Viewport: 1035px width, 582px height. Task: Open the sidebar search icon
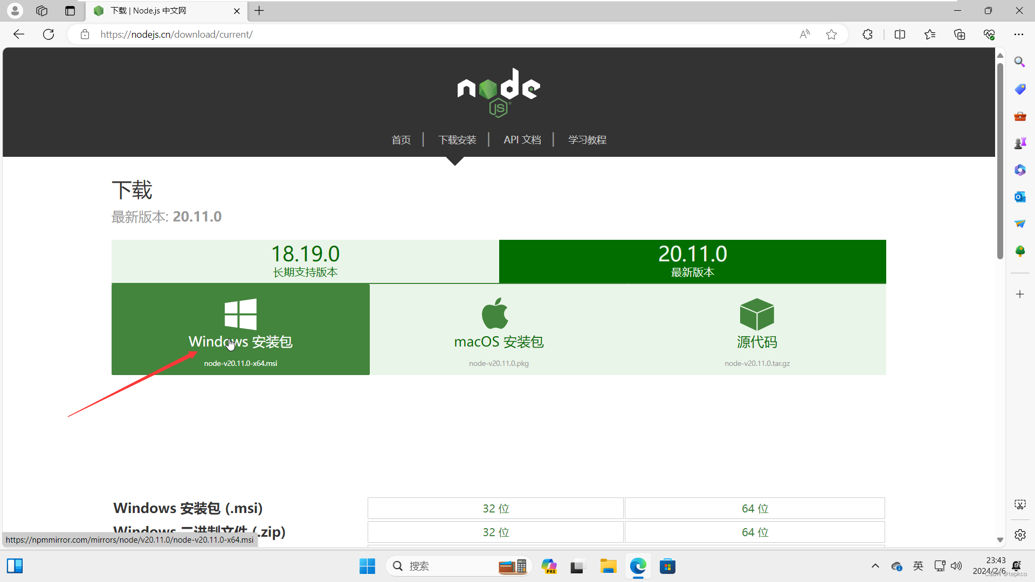tap(1020, 62)
